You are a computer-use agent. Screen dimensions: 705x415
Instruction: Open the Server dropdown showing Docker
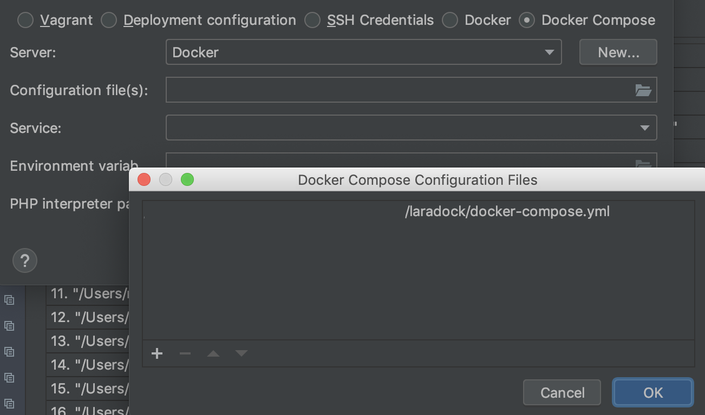[x=363, y=52]
